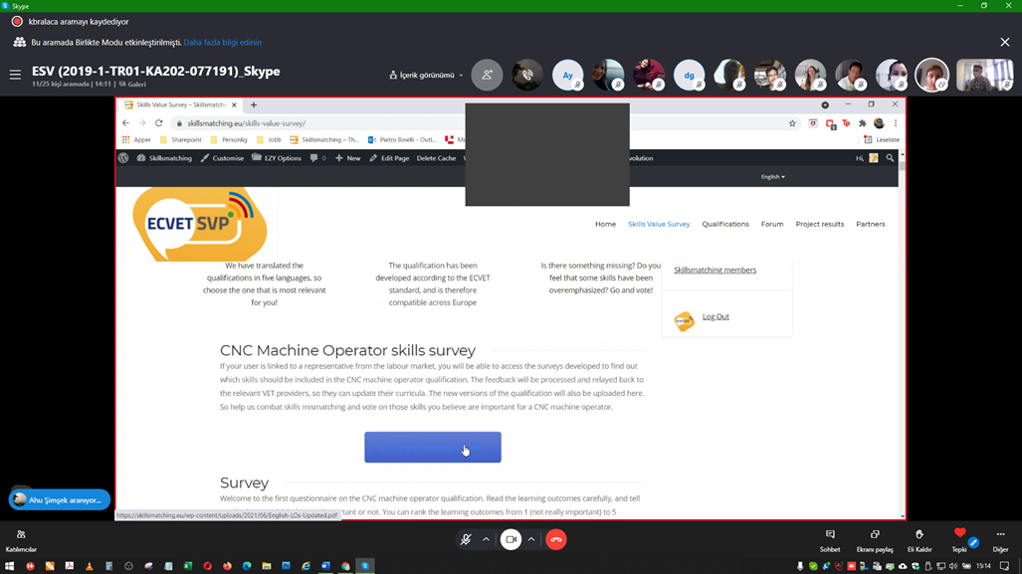Image resolution: width=1022 pixels, height=574 pixels.
Task: Click Ekranı paylaş screen share icon
Action: tap(875, 539)
